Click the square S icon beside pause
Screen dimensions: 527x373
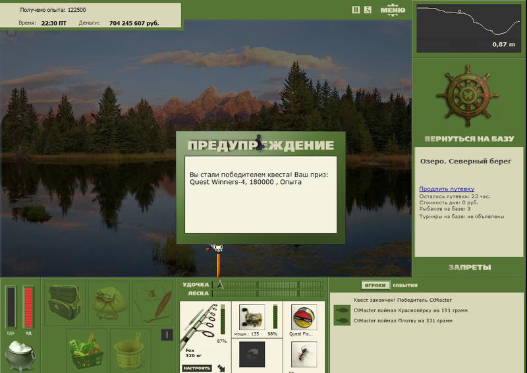click(368, 10)
